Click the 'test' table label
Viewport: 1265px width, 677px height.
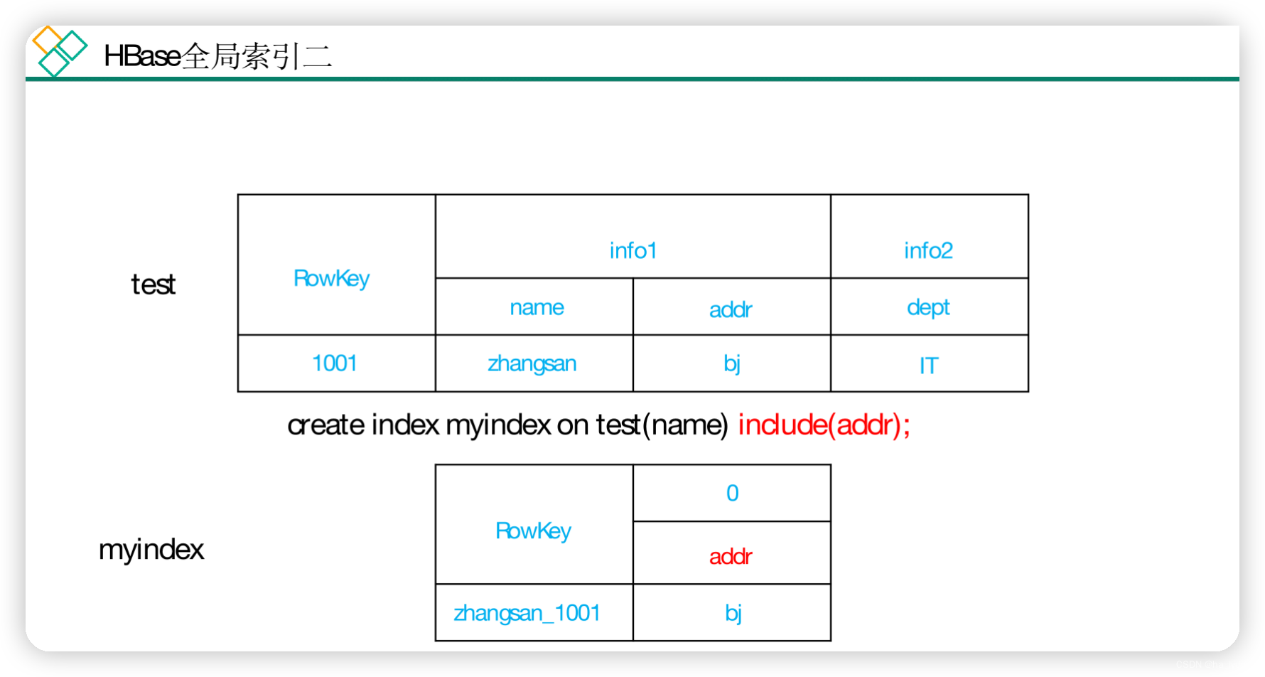click(153, 284)
